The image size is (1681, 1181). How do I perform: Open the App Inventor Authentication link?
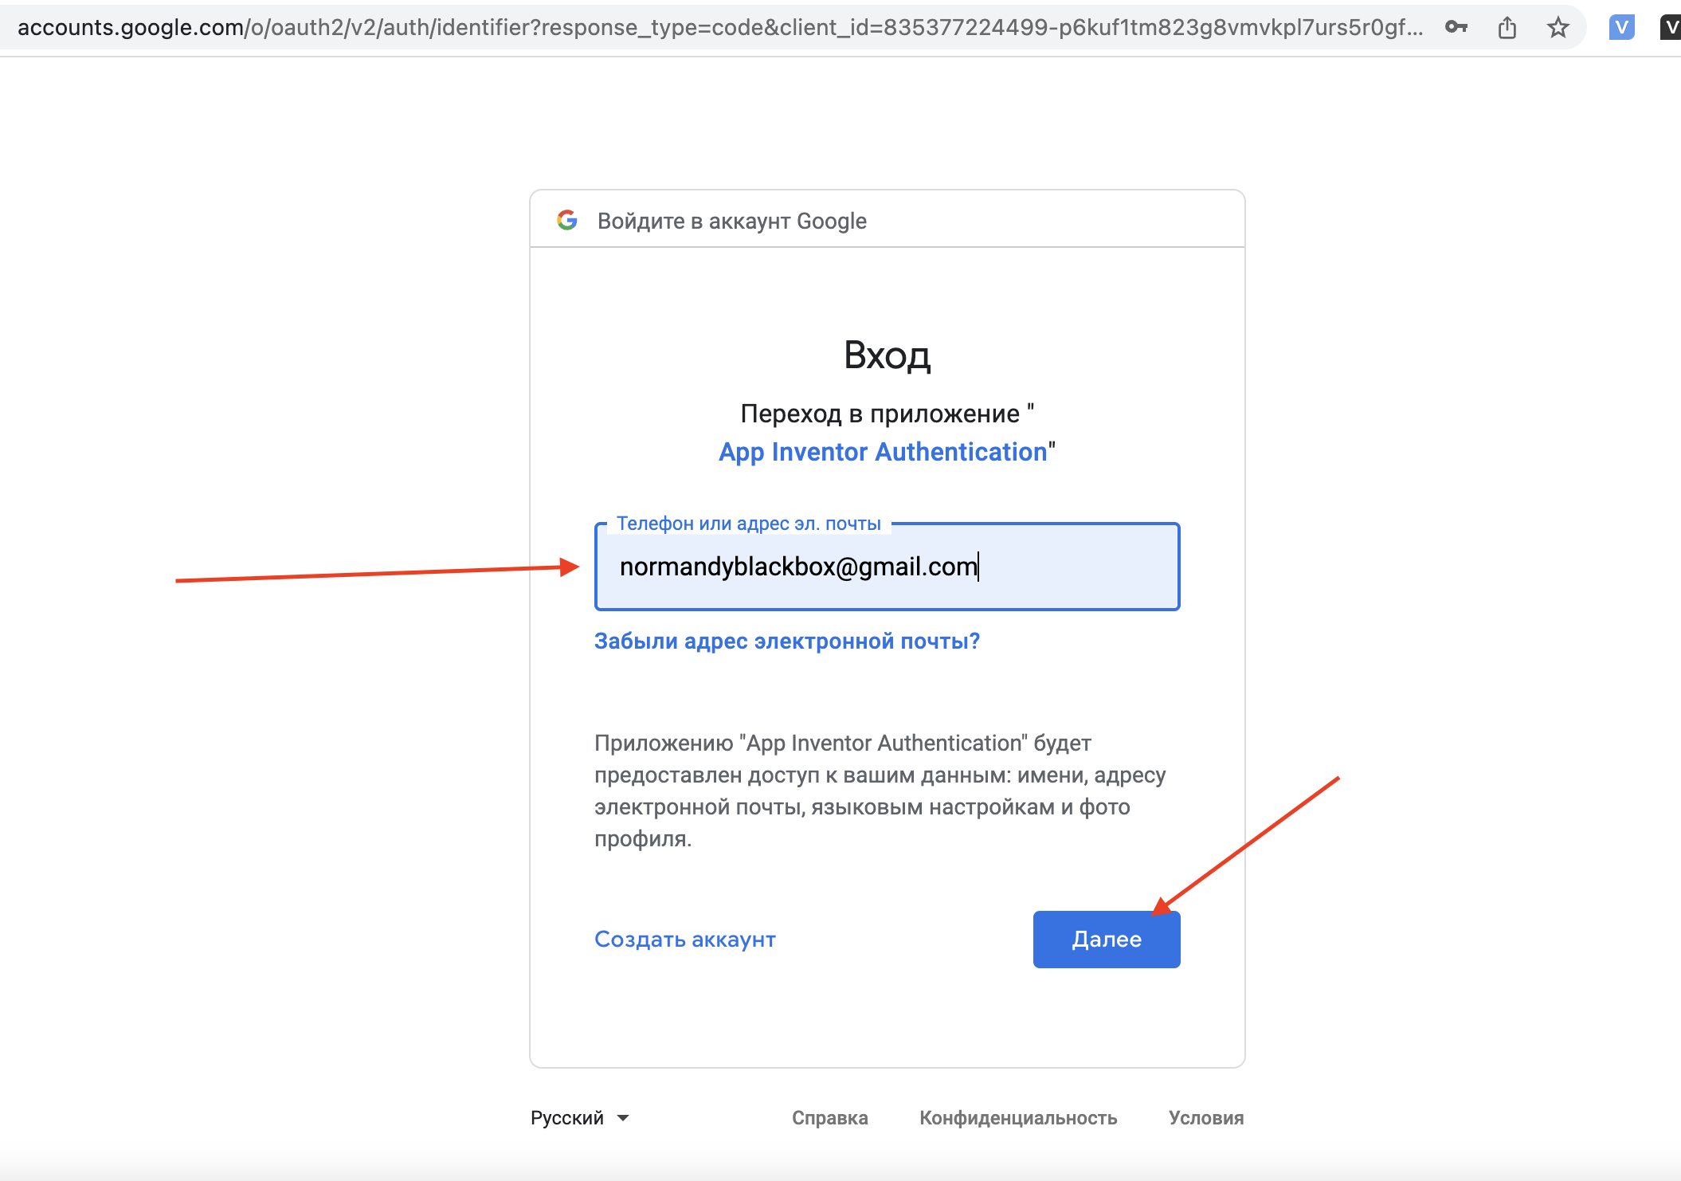point(883,452)
